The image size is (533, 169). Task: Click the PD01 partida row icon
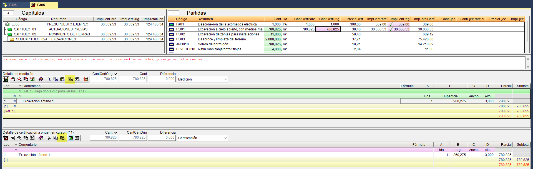[172, 29]
